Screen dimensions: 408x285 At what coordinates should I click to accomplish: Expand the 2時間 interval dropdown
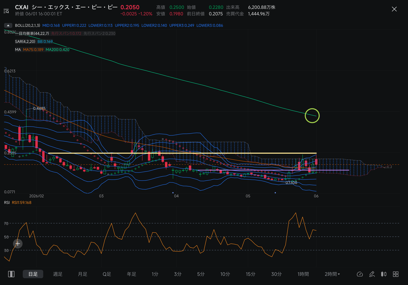[332, 274]
